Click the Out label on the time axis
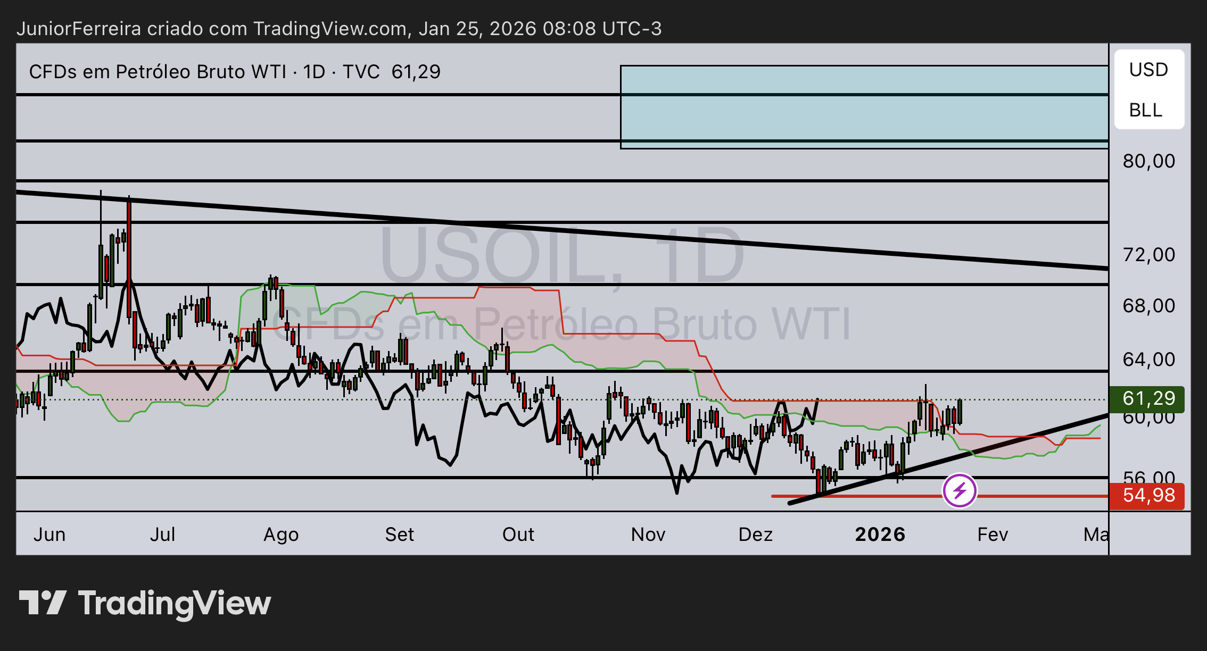This screenshot has width=1207, height=651. 518,534
